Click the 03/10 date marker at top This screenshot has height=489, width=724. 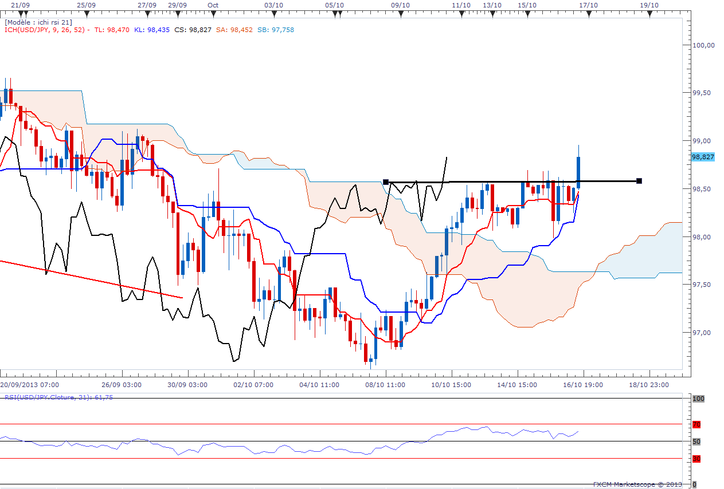point(273,5)
